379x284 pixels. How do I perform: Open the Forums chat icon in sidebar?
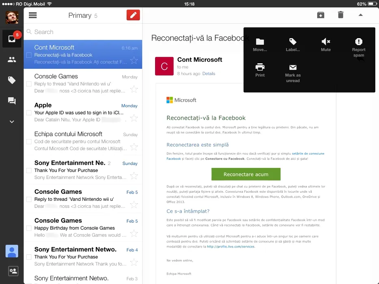pyautogui.click(x=12, y=101)
